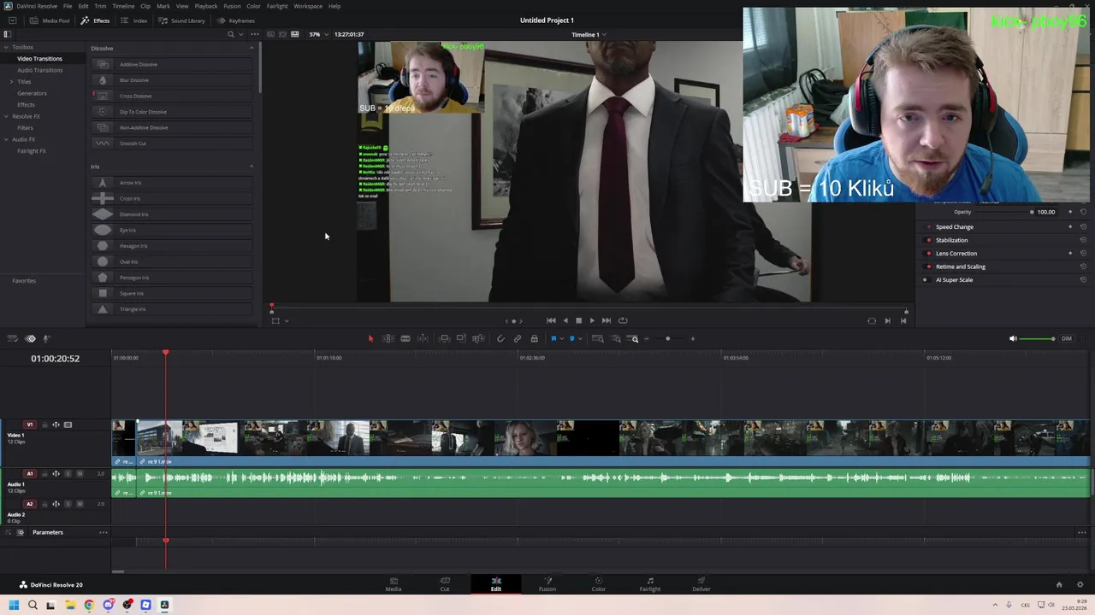Screen dimensions: 1095x615
Task: Mute audio with the speaker icon
Action: 1013,338
